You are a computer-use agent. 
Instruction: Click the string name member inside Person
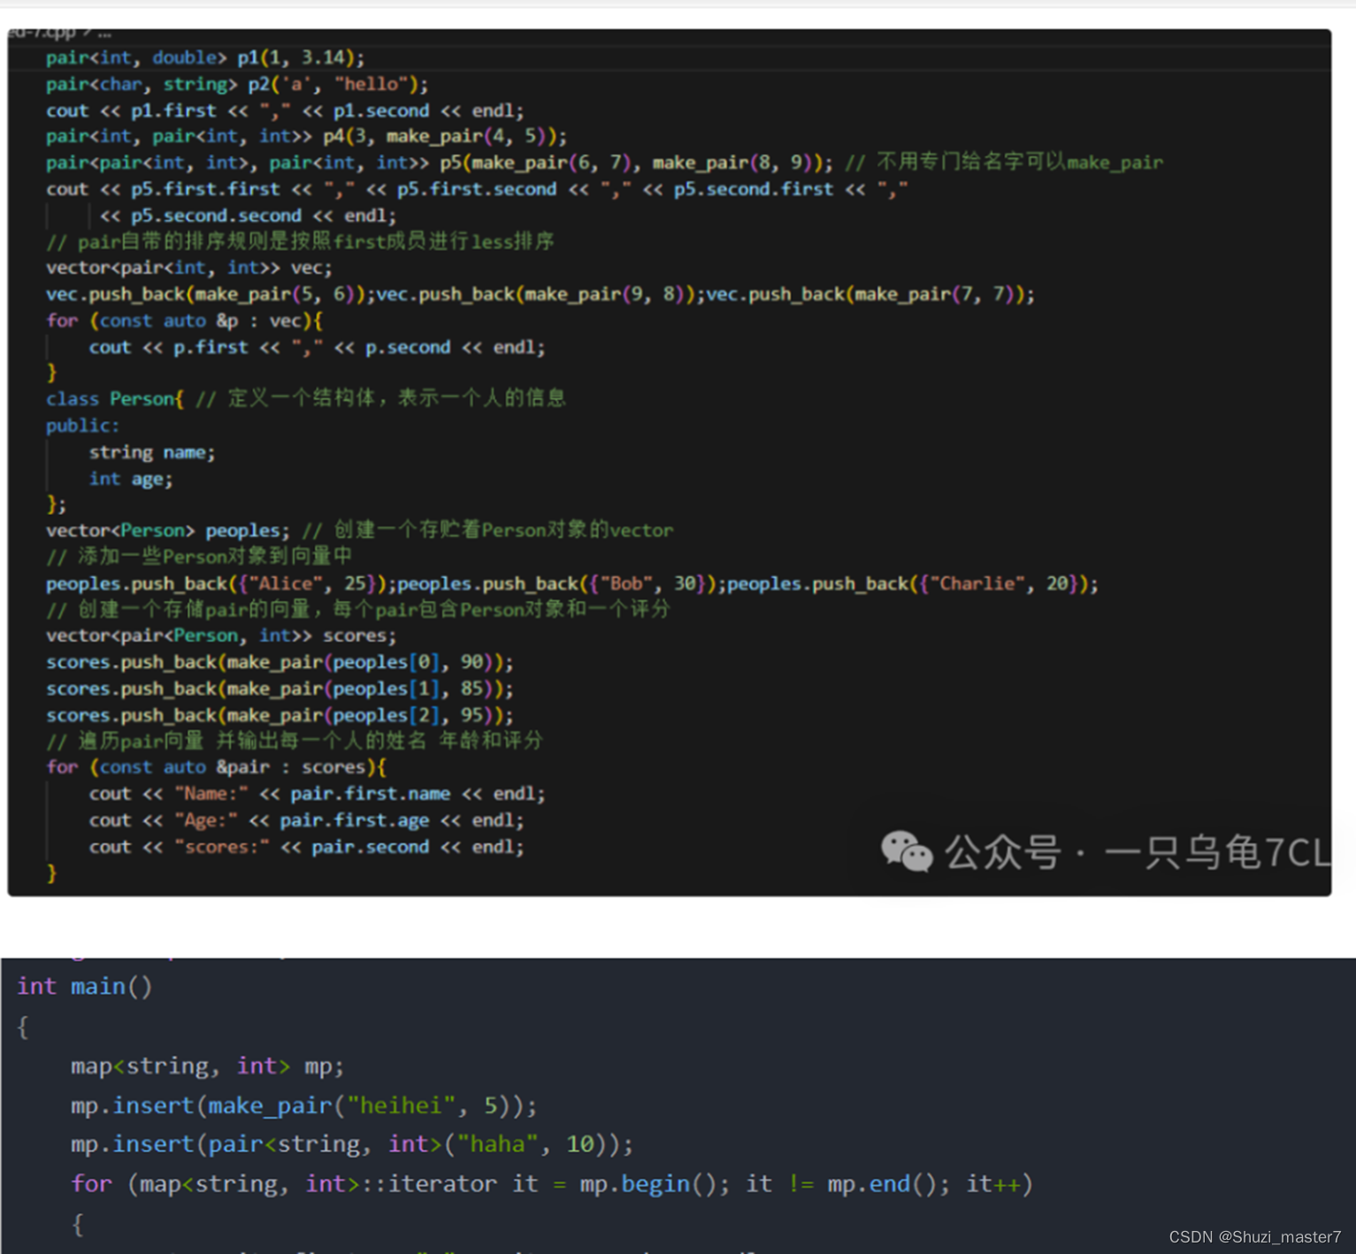(150, 451)
